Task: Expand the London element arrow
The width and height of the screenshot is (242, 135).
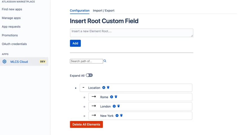Action: click(94, 106)
